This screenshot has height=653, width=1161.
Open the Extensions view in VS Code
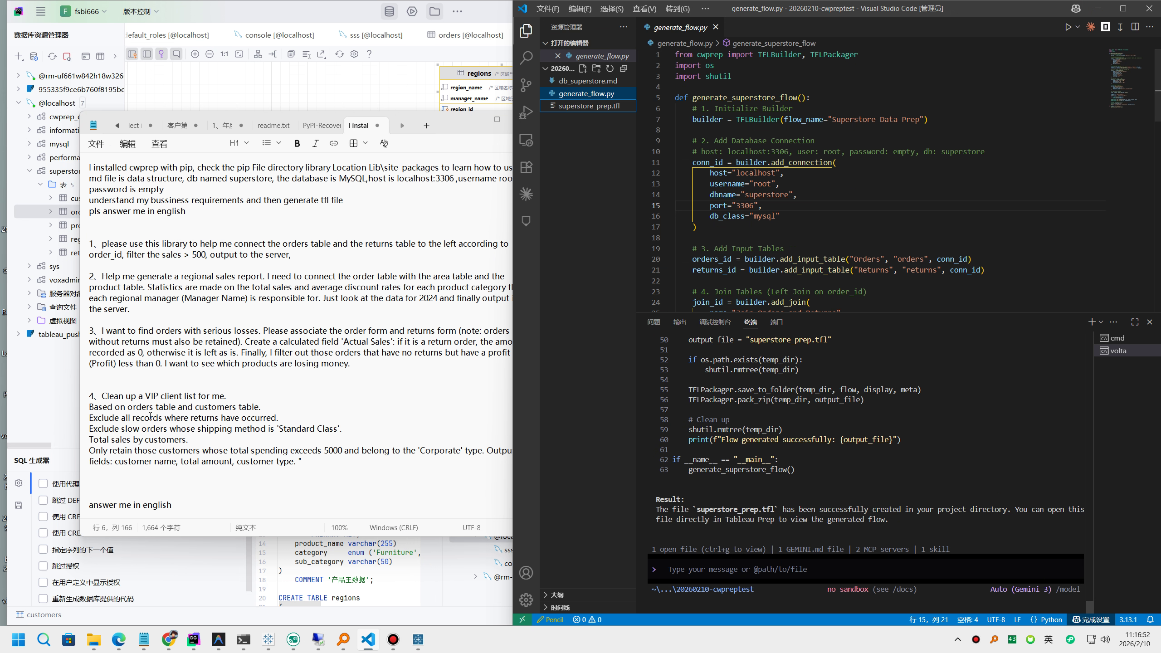[x=526, y=167]
